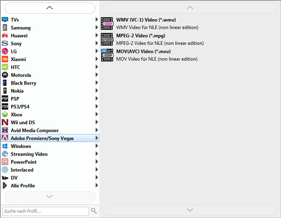The image size is (281, 218).
Task: Click the Motorola logo icon
Action: (5, 75)
